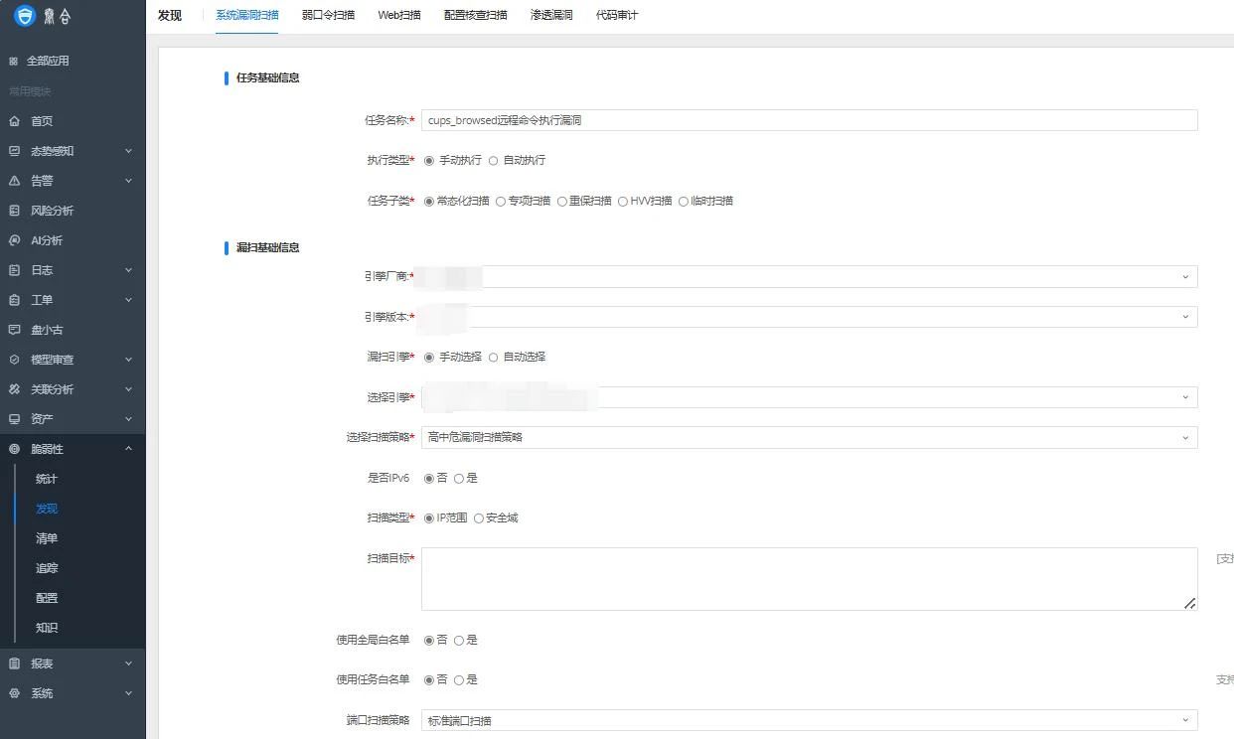The image size is (1234, 739).
Task: Choose 专项扫描 as task subtype
Action: [x=501, y=201]
